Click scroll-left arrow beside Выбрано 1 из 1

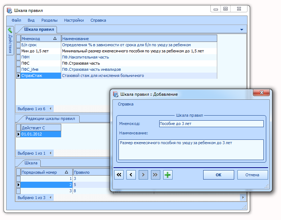[x=50, y=153]
